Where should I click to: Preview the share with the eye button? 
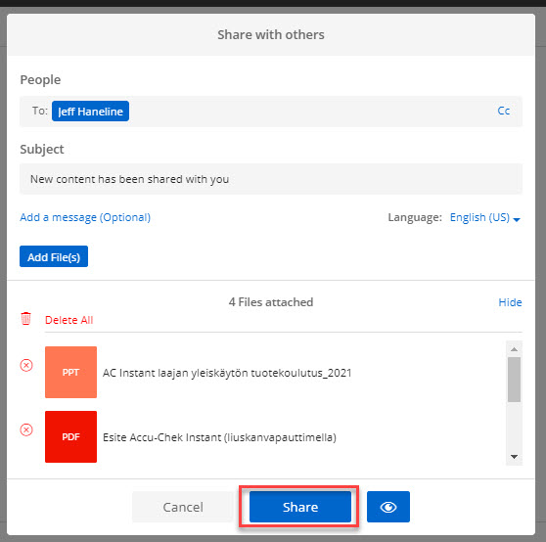point(388,507)
